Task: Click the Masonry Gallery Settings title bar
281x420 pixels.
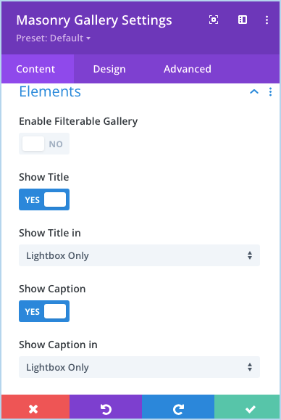Action: [x=94, y=20]
